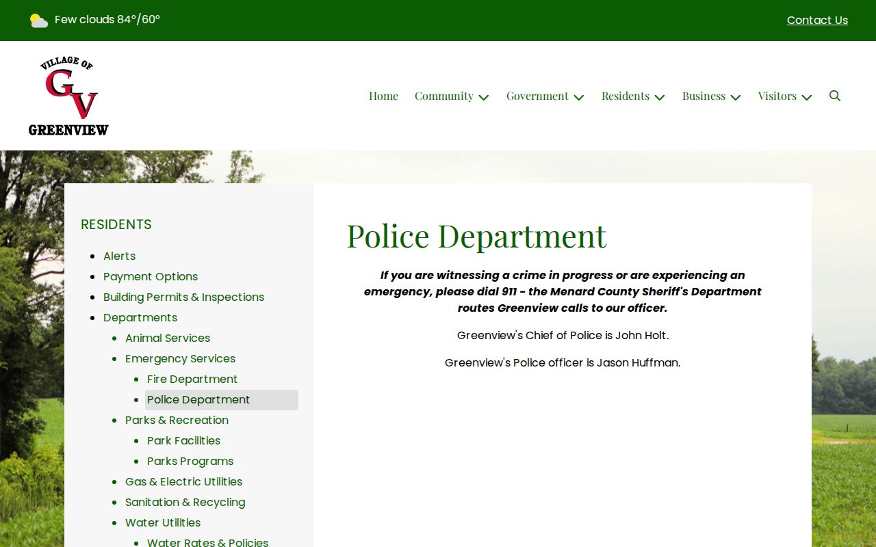This screenshot has height=547, width=876.
Task: Open the Alerts sidebar link
Action: pyautogui.click(x=119, y=256)
